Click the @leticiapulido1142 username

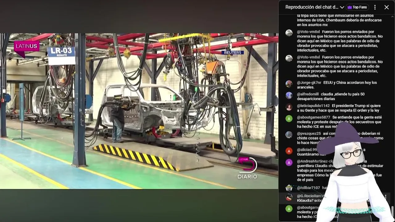pos(313,106)
